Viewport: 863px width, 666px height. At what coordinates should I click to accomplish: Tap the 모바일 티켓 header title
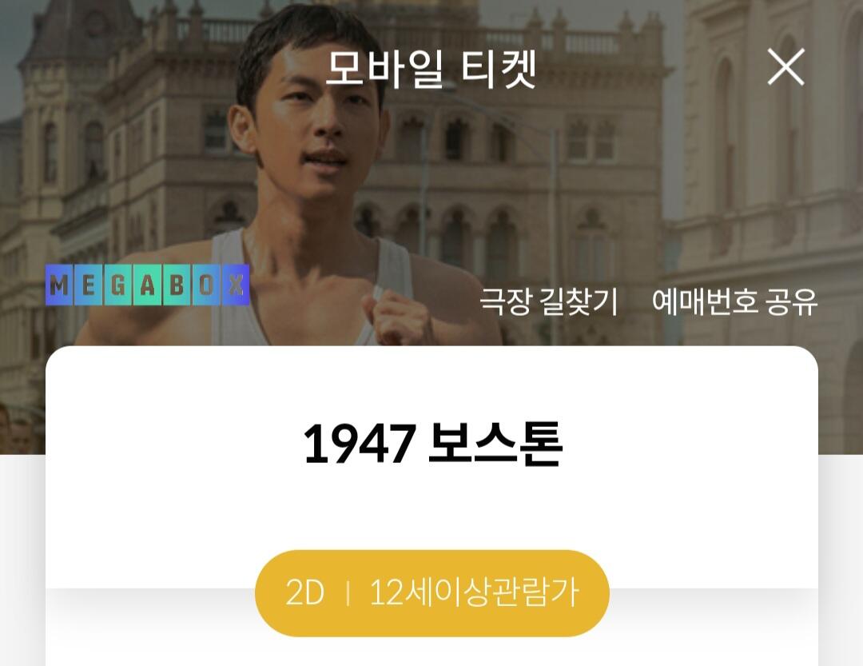[x=431, y=69]
